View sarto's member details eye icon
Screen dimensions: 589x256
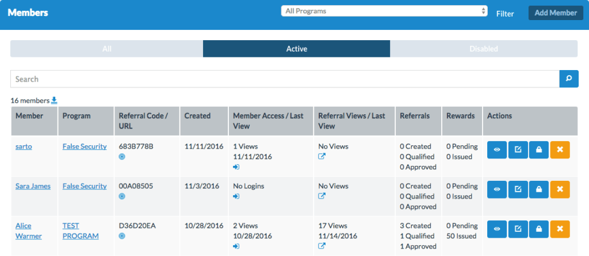tap(497, 150)
